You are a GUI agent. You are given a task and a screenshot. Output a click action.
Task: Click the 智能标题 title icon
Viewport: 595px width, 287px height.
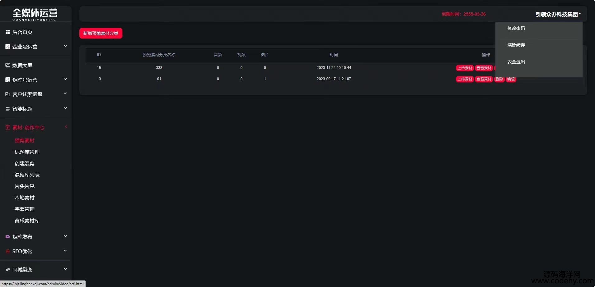pos(8,109)
